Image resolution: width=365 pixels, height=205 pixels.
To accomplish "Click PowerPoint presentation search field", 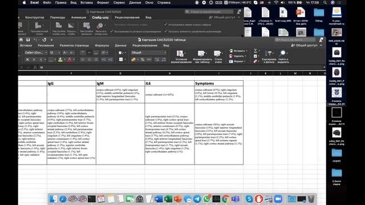I will coord(209,11).
